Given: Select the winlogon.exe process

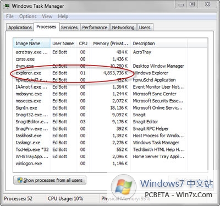Looking at the screenshot, I should (110, 164).
